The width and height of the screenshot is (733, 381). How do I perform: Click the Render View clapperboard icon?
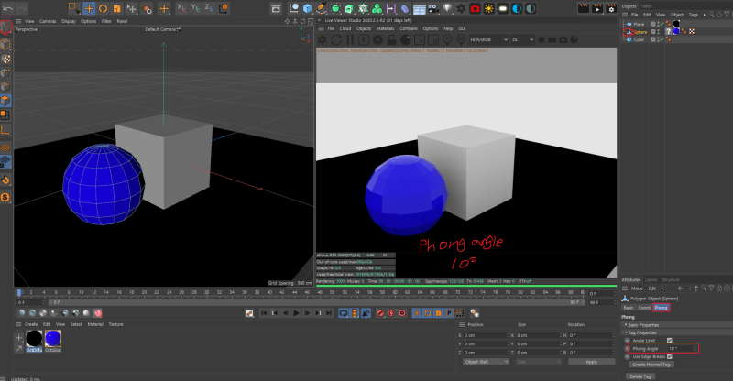point(583,8)
